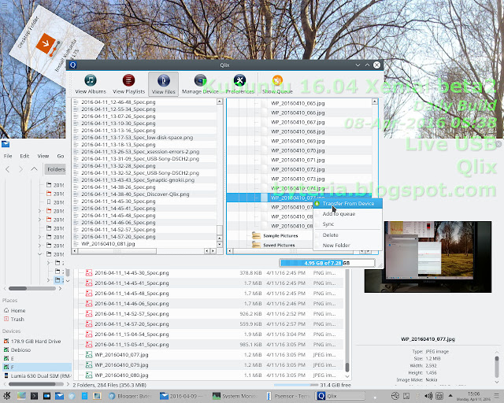Go up one folder in Dolphin
Screen dimensions: 504x403
click(x=34, y=169)
